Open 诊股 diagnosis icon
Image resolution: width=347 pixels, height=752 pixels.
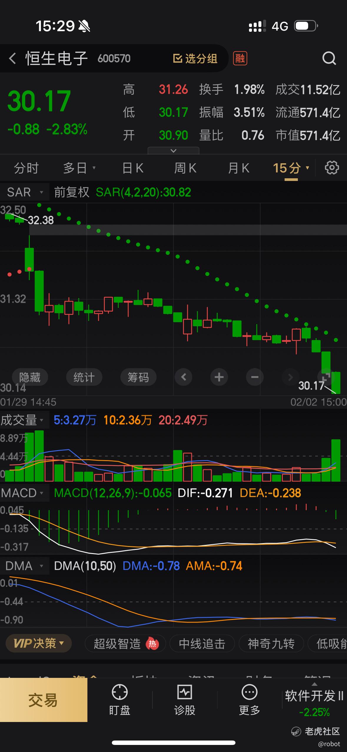point(185,692)
